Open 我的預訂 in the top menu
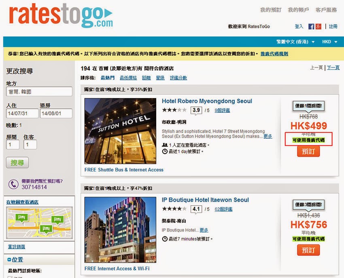The height and width of the screenshot is (278, 344). pos(271,10)
